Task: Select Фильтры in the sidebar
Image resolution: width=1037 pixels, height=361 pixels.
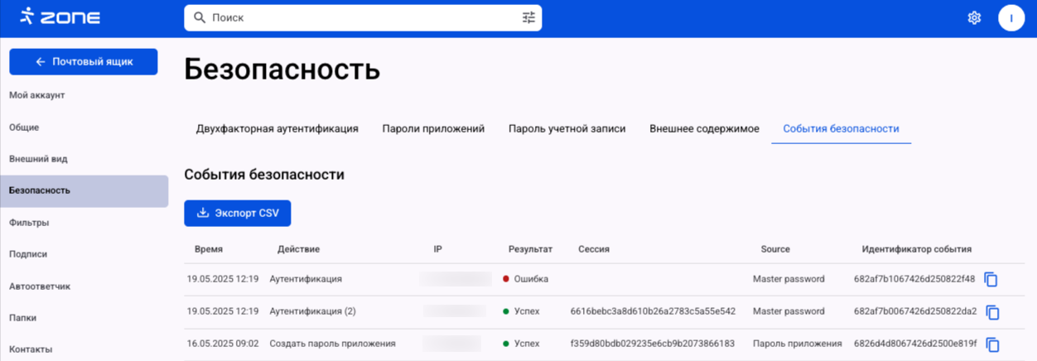Action: (29, 223)
